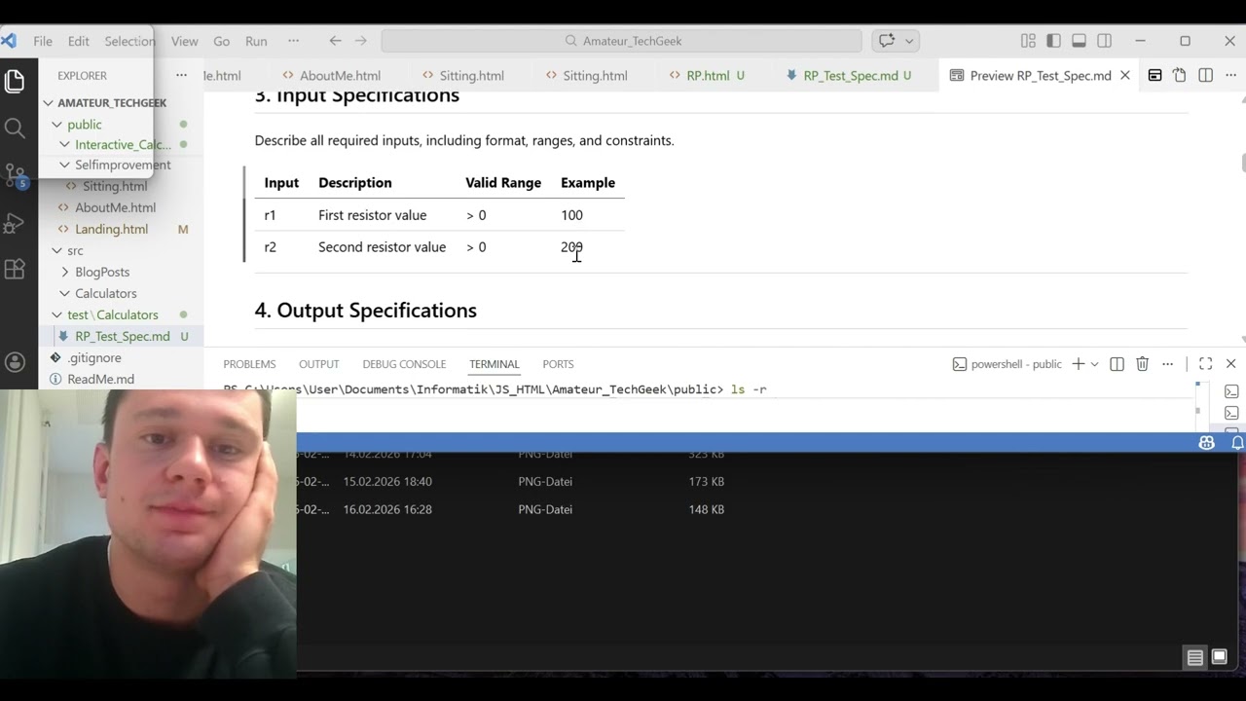This screenshot has height=701, width=1246.
Task: Switch to the PORTS panel tab
Action: pyautogui.click(x=558, y=363)
